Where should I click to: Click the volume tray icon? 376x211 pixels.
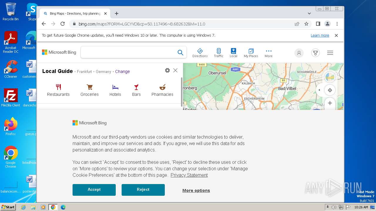pos(334,207)
